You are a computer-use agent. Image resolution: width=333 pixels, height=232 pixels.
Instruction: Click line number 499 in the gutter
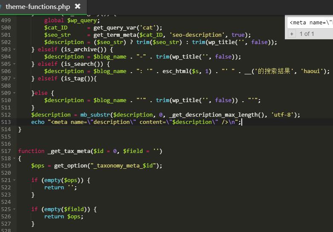coord(6,20)
